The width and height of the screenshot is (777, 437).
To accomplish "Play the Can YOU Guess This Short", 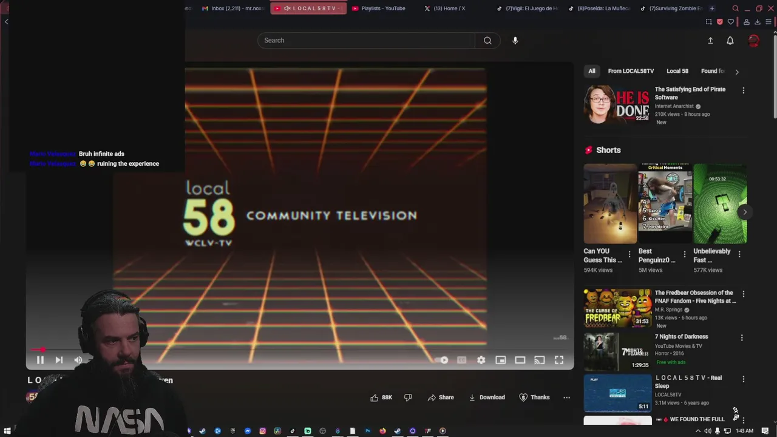I will (x=610, y=203).
